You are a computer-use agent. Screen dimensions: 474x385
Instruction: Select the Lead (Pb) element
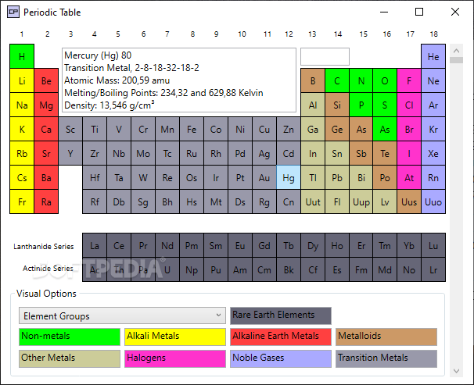point(337,178)
